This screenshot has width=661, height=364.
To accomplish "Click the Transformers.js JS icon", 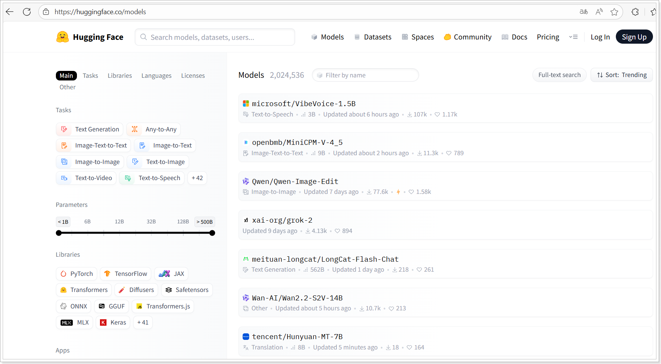I will [139, 306].
